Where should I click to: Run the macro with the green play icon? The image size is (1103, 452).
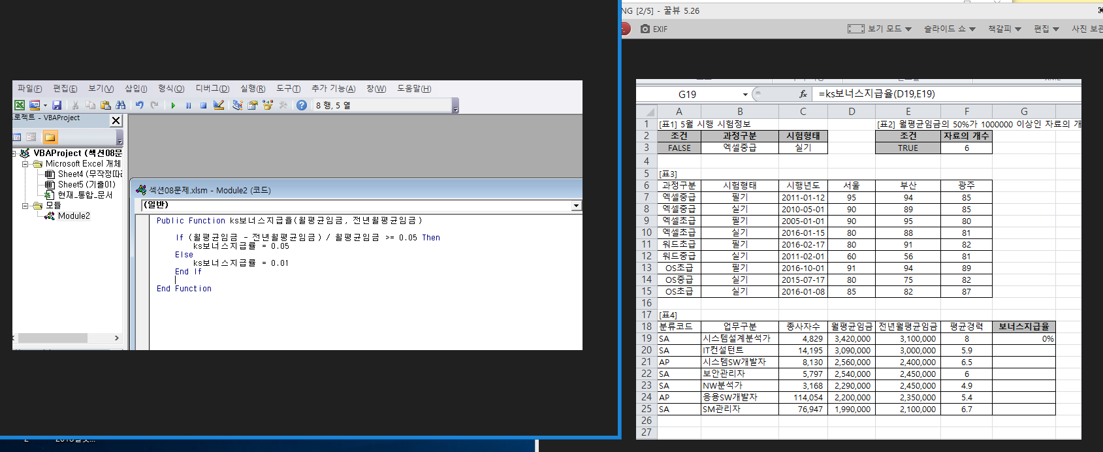pyautogui.click(x=173, y=105)
